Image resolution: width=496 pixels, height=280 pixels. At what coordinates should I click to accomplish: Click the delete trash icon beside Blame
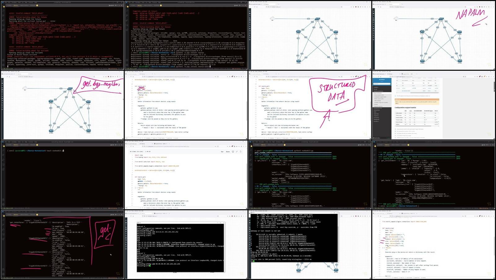(241, 151)
